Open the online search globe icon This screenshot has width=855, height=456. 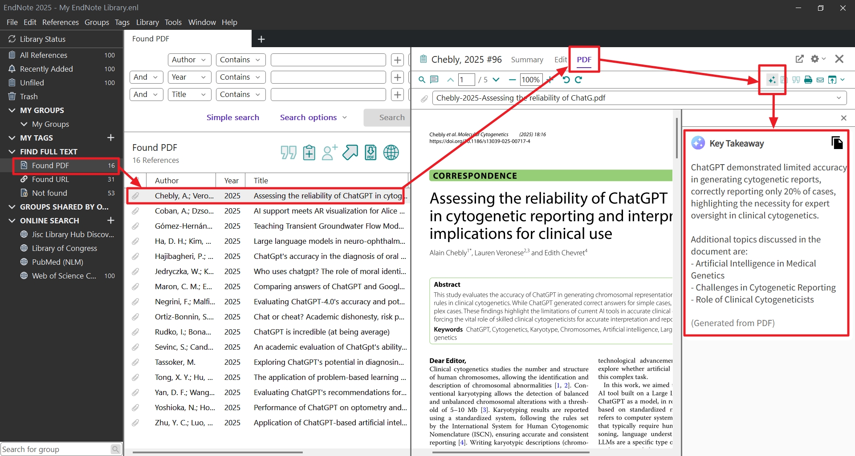click(x=391, y=153)
